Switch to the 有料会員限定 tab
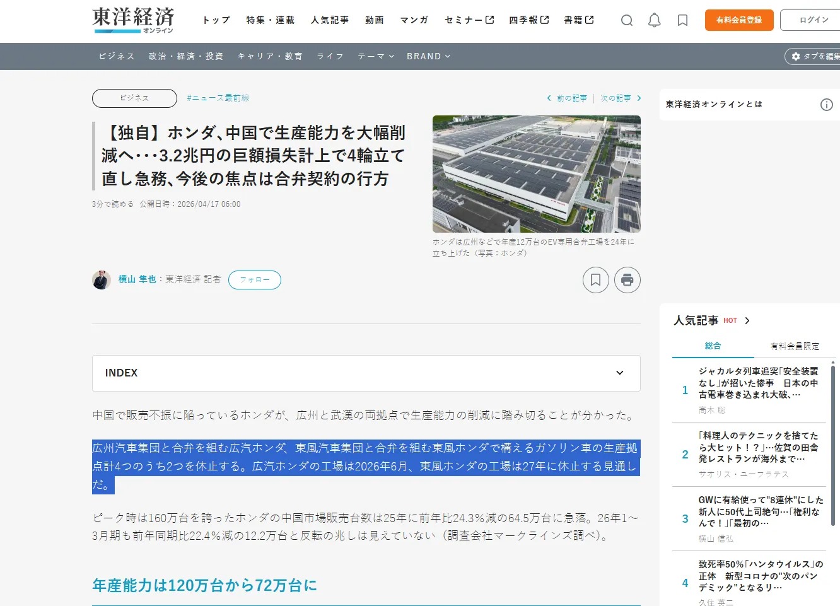This screenshot has height=606, width=840. [x=795, y=346]
